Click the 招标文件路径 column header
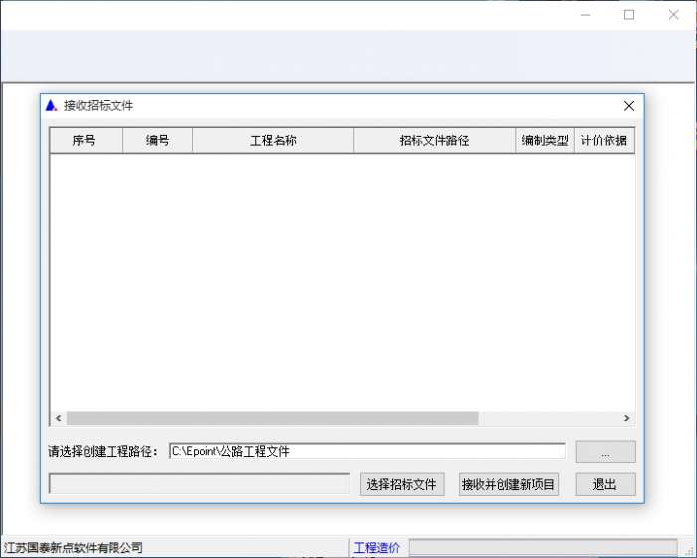Image resolution: width=697 pixels, height=558 pixels. click(435, 140)
